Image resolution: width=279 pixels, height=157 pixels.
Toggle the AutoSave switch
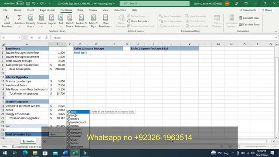click(x=20, y=3)
